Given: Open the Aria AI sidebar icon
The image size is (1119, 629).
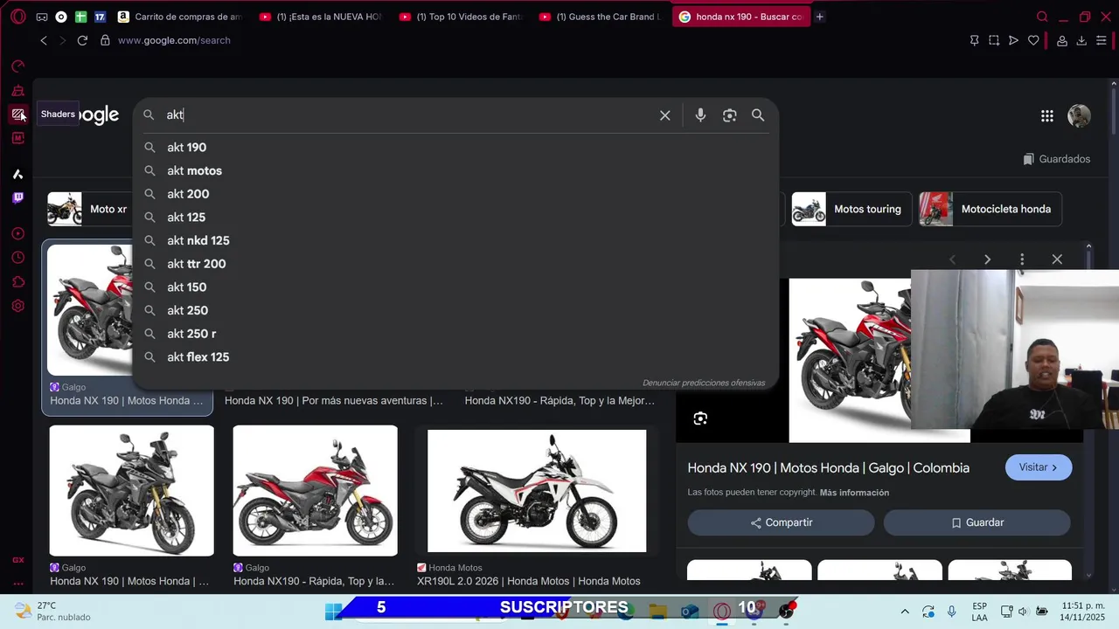Looking at the screenshot, I should pos(17,174).
